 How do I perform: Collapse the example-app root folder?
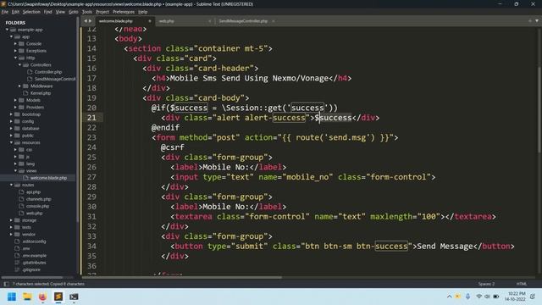[8, 30]
